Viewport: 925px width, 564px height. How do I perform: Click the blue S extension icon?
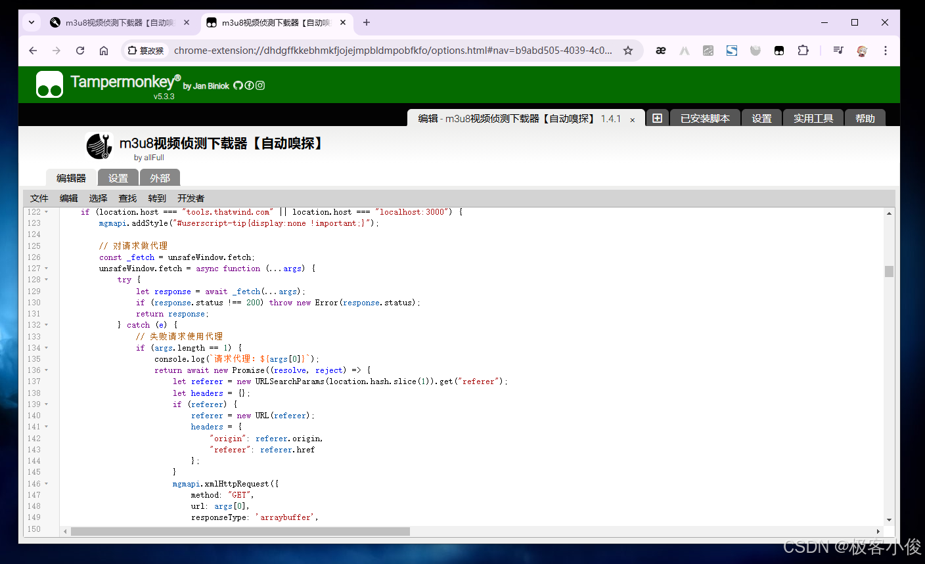(732, 51)
